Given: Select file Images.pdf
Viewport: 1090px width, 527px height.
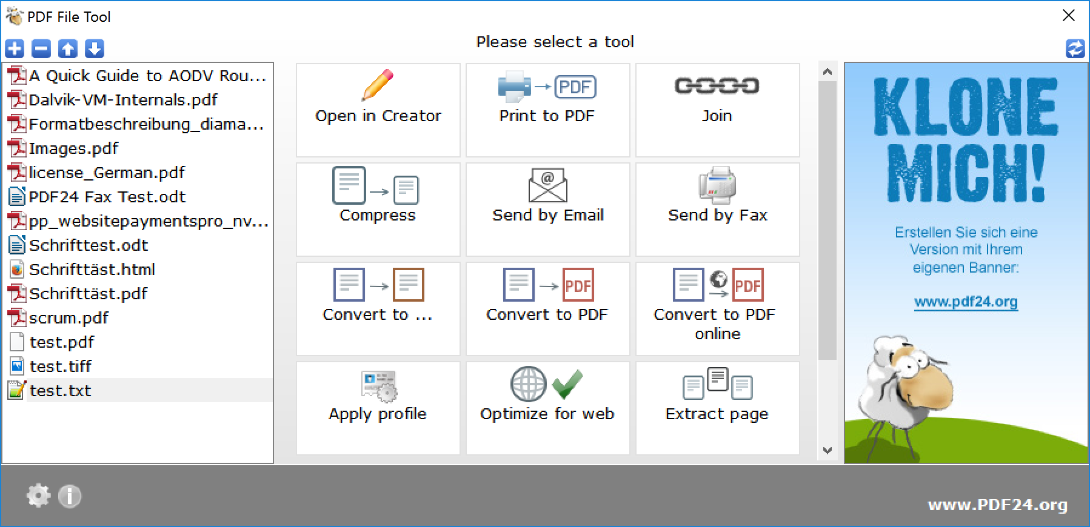Looking at the screenshot, I should pos(74,148).
